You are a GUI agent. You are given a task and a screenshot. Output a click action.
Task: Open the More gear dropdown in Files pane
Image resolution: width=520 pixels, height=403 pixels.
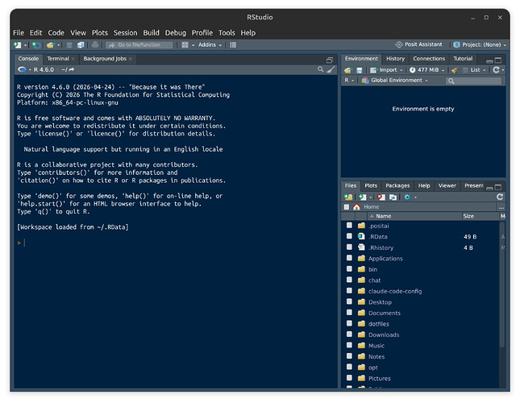410,197
